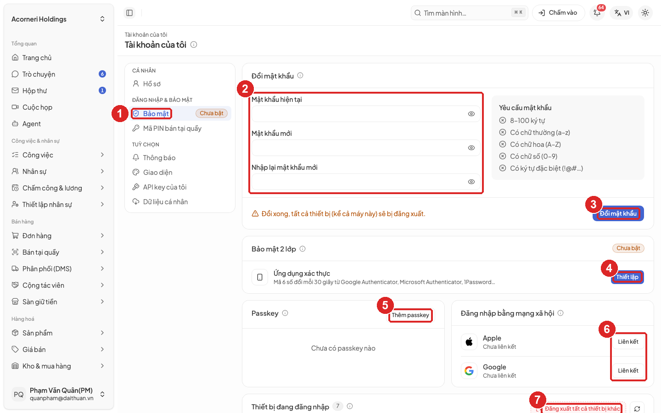Click the authenticator app phone icon
This screenshot has height=413, width=661.
[260, 277]
